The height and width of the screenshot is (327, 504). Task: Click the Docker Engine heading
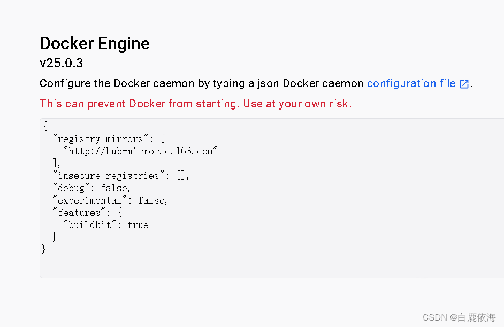[94, 43]
